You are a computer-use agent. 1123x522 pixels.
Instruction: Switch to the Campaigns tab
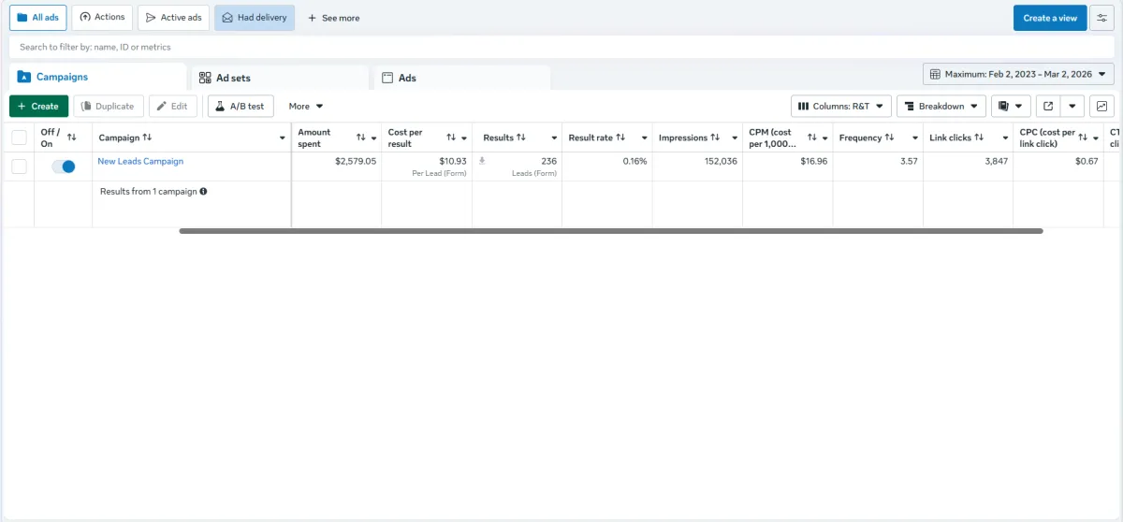tap(97, 77)
